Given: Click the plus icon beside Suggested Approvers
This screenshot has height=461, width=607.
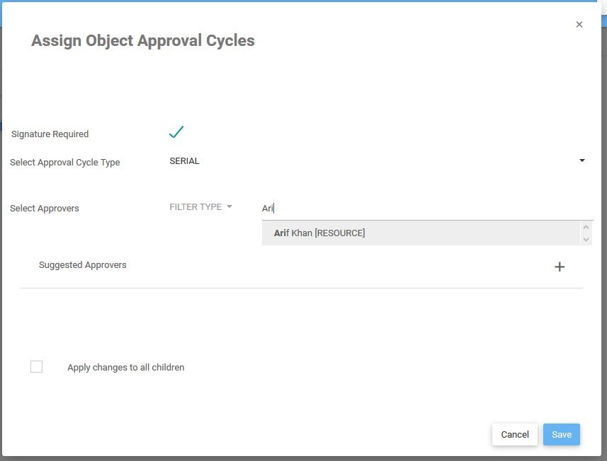Looking at the screenshot, I should [560, 267].
